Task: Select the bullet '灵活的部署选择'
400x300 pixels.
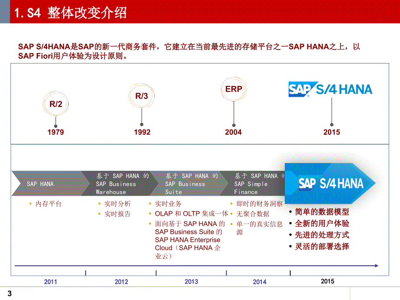Action: coord(322,247)
